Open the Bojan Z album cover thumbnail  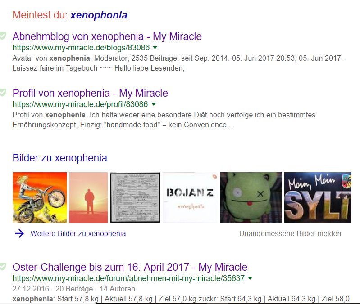pos(190,197)
